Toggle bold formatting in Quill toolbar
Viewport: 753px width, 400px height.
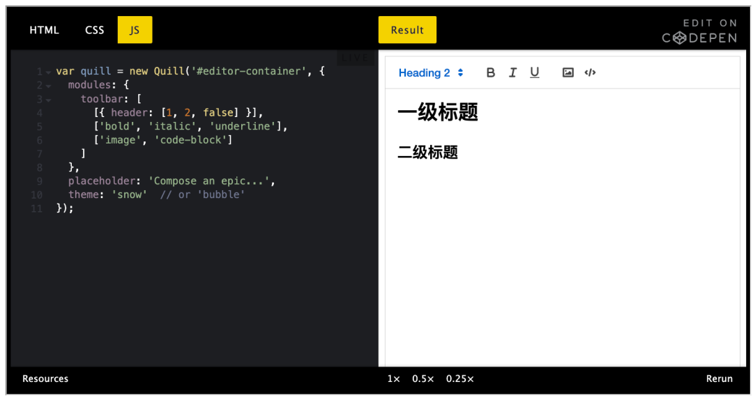coord(490,72)
